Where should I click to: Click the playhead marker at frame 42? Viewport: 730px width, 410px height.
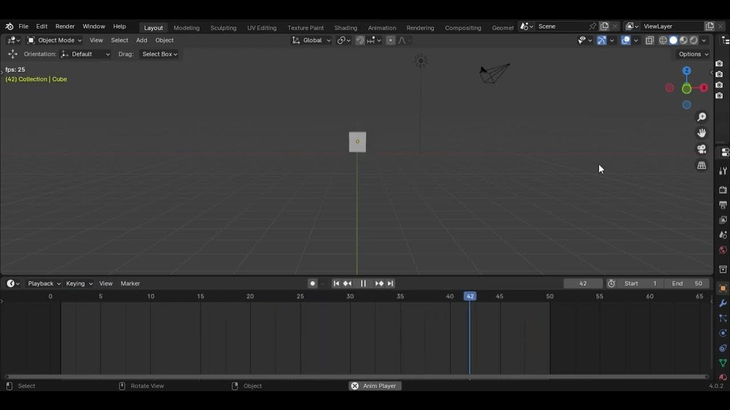pos(469,296)
